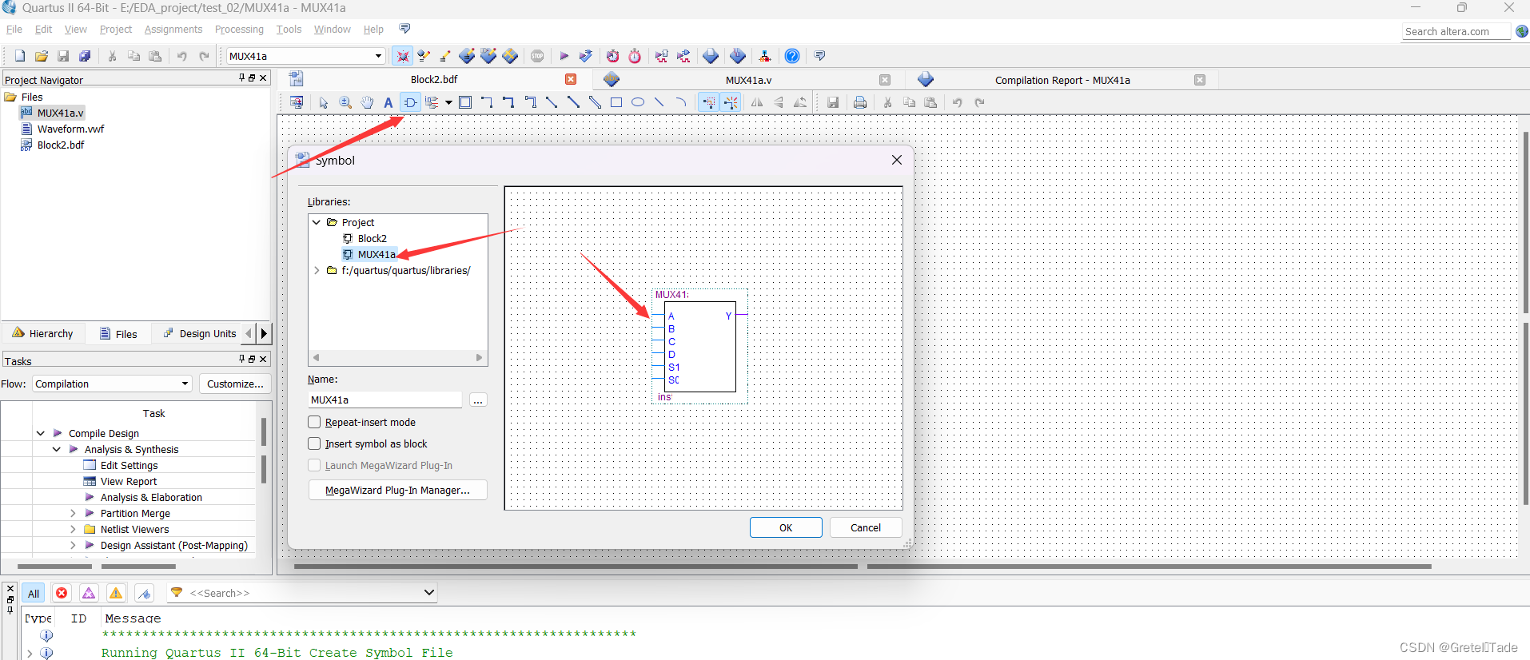
Task: Click the Tasks panel vertical scrollbar
Action: pyautogui.click(x=263, y=452)
